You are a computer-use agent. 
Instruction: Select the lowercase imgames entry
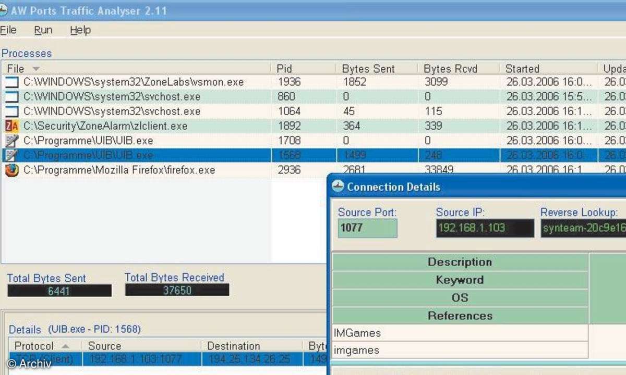[460, 350]
